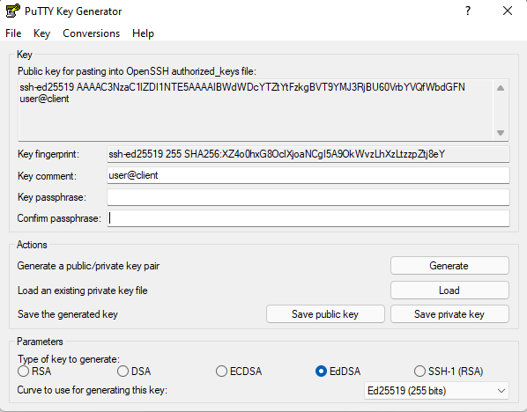Click Save private key button
527x412 pixels.
point(449,314)
